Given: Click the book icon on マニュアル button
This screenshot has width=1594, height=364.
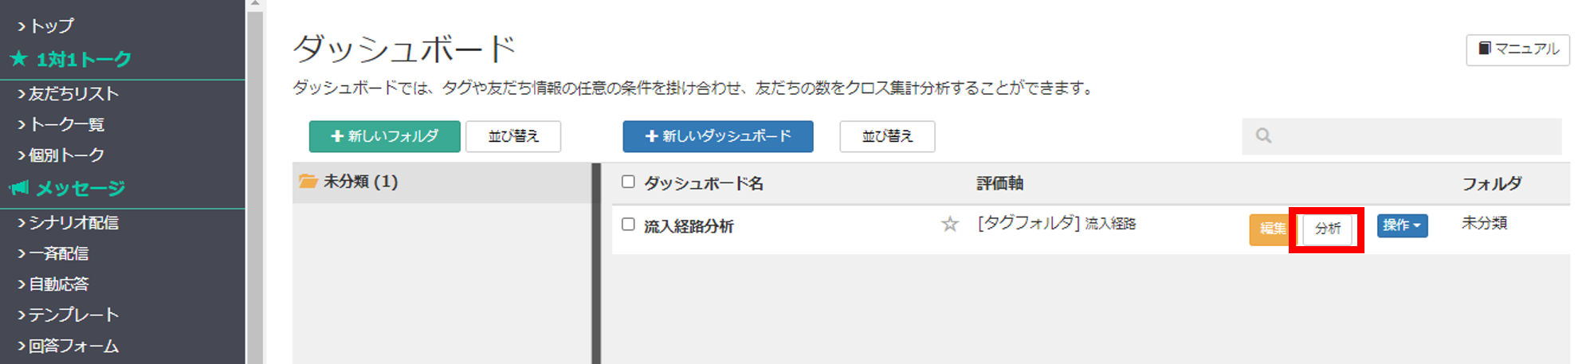Looking at the screenshot, I should coord(1484,49).
